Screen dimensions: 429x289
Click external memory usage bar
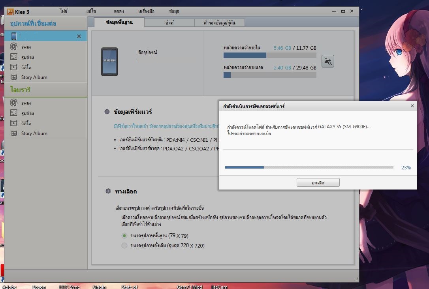point(270,75)
